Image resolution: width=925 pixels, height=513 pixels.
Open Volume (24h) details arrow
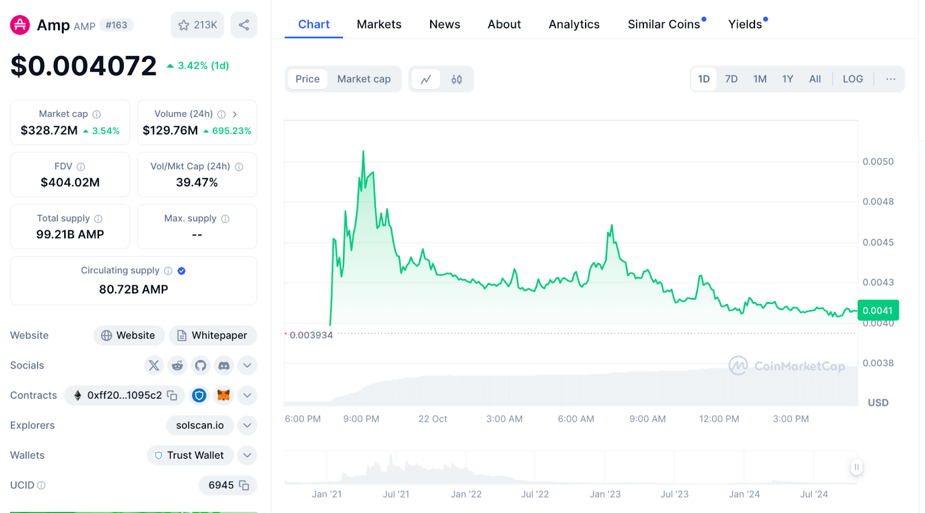point(235,114)
